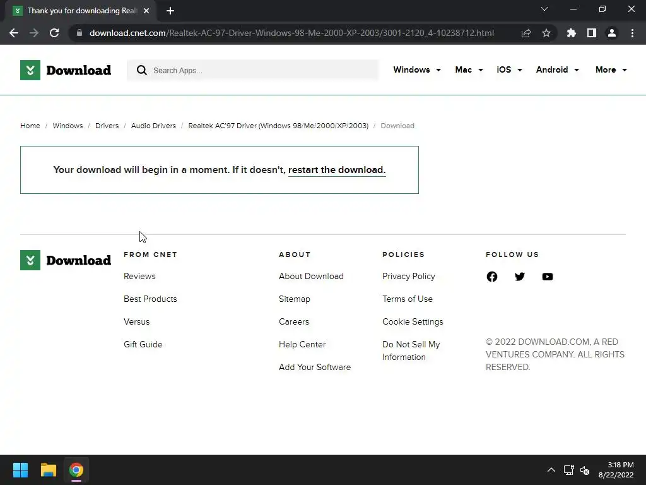Open a new tab with the plus button
This screenshot has height=485, width=646.
pos(170,11)
